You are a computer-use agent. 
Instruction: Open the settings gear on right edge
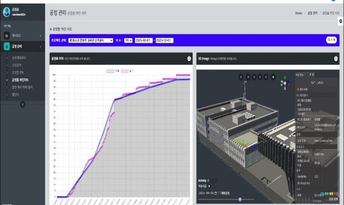(341, 21)
